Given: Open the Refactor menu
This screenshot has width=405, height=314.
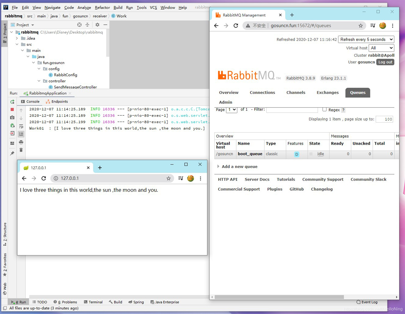Looking at the screenshot, I should point(102,8).
